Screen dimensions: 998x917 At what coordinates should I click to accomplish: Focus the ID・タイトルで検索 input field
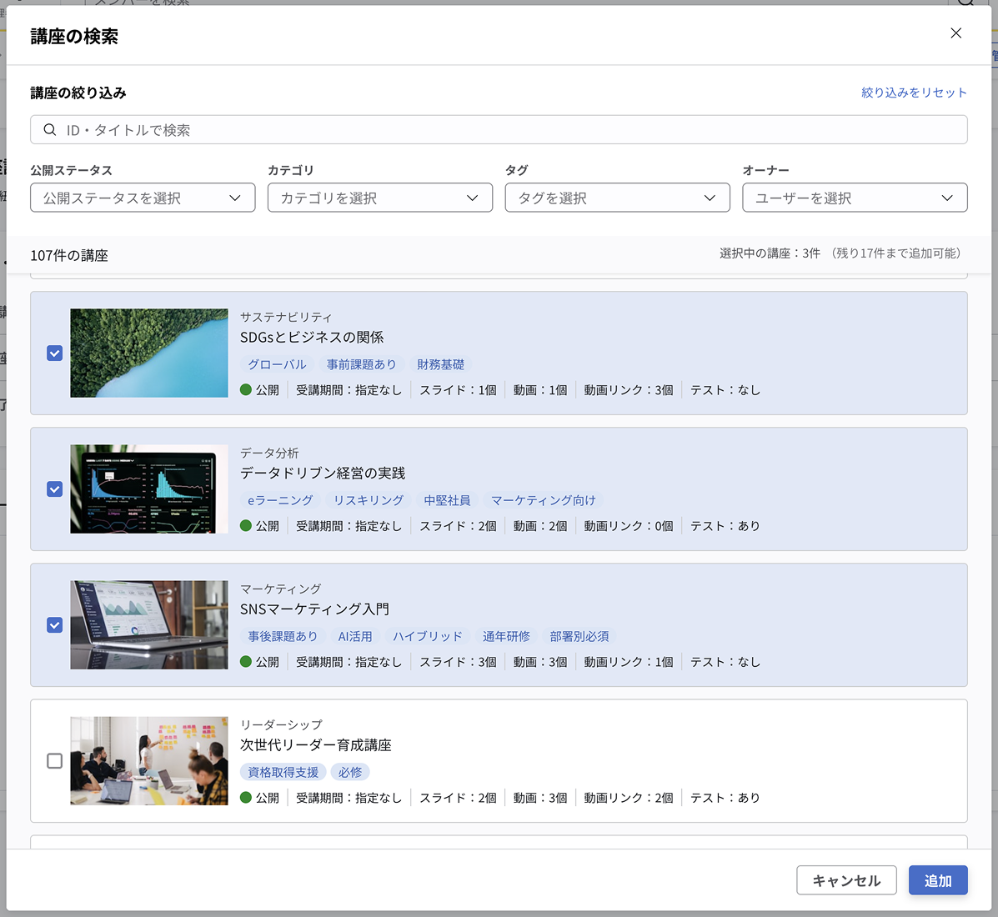coord(499,130)
